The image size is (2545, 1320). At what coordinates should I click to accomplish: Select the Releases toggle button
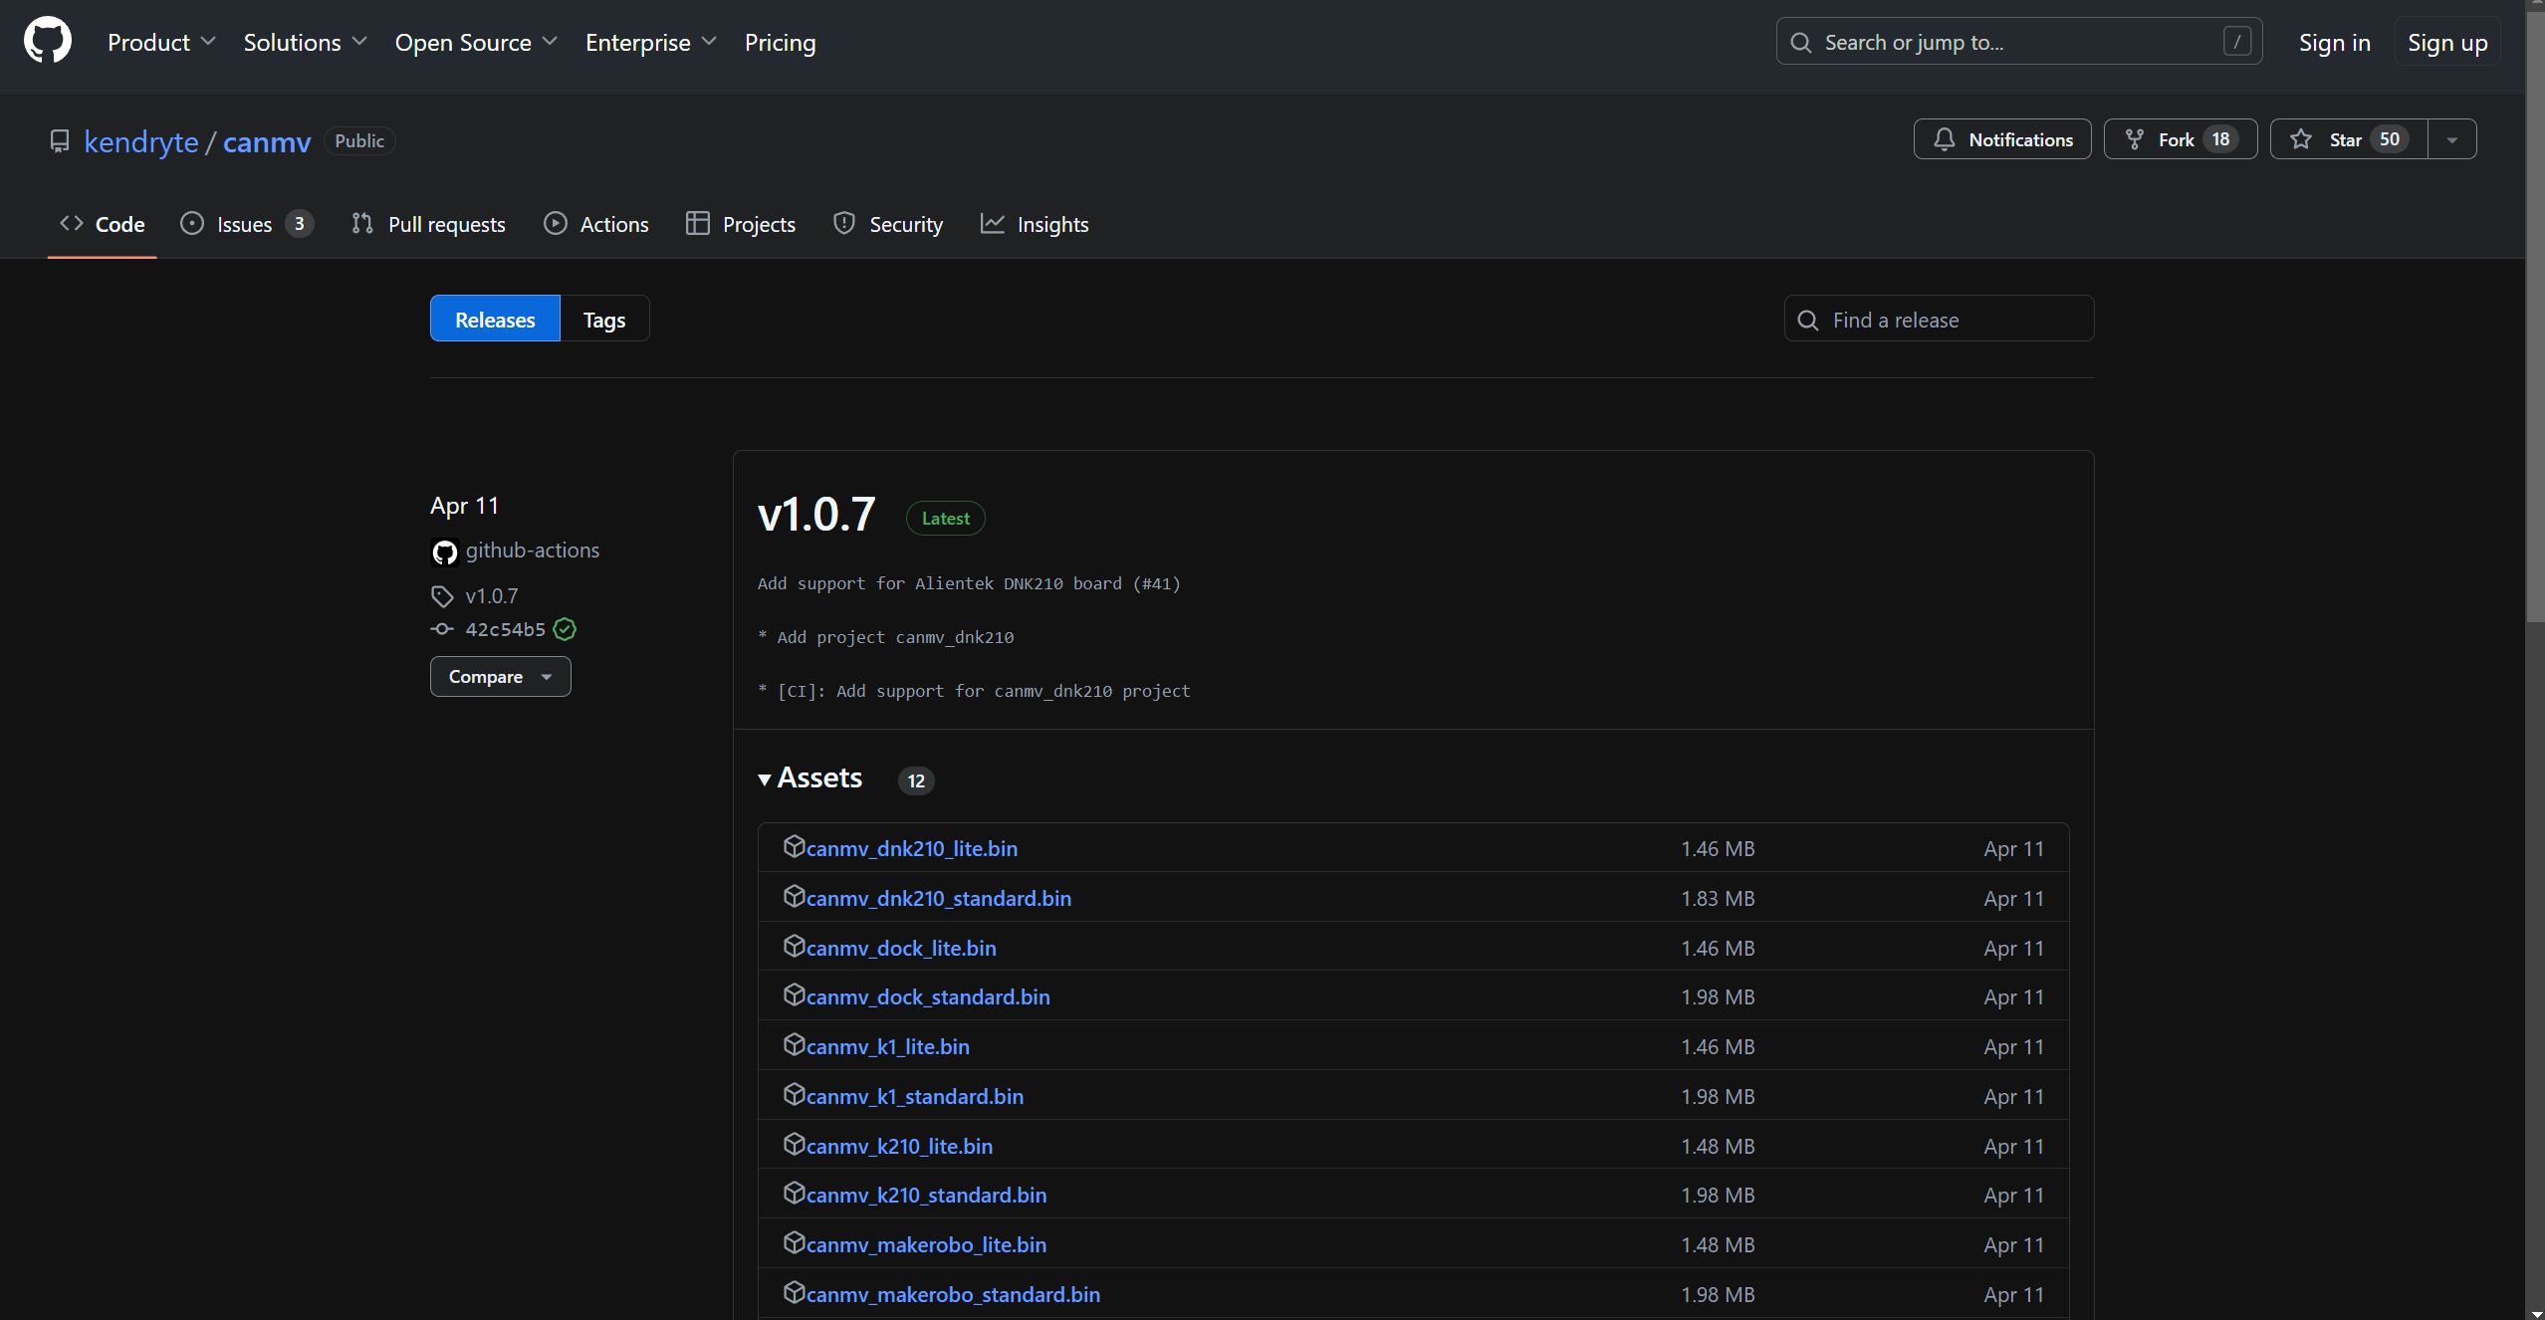point(495,320)
